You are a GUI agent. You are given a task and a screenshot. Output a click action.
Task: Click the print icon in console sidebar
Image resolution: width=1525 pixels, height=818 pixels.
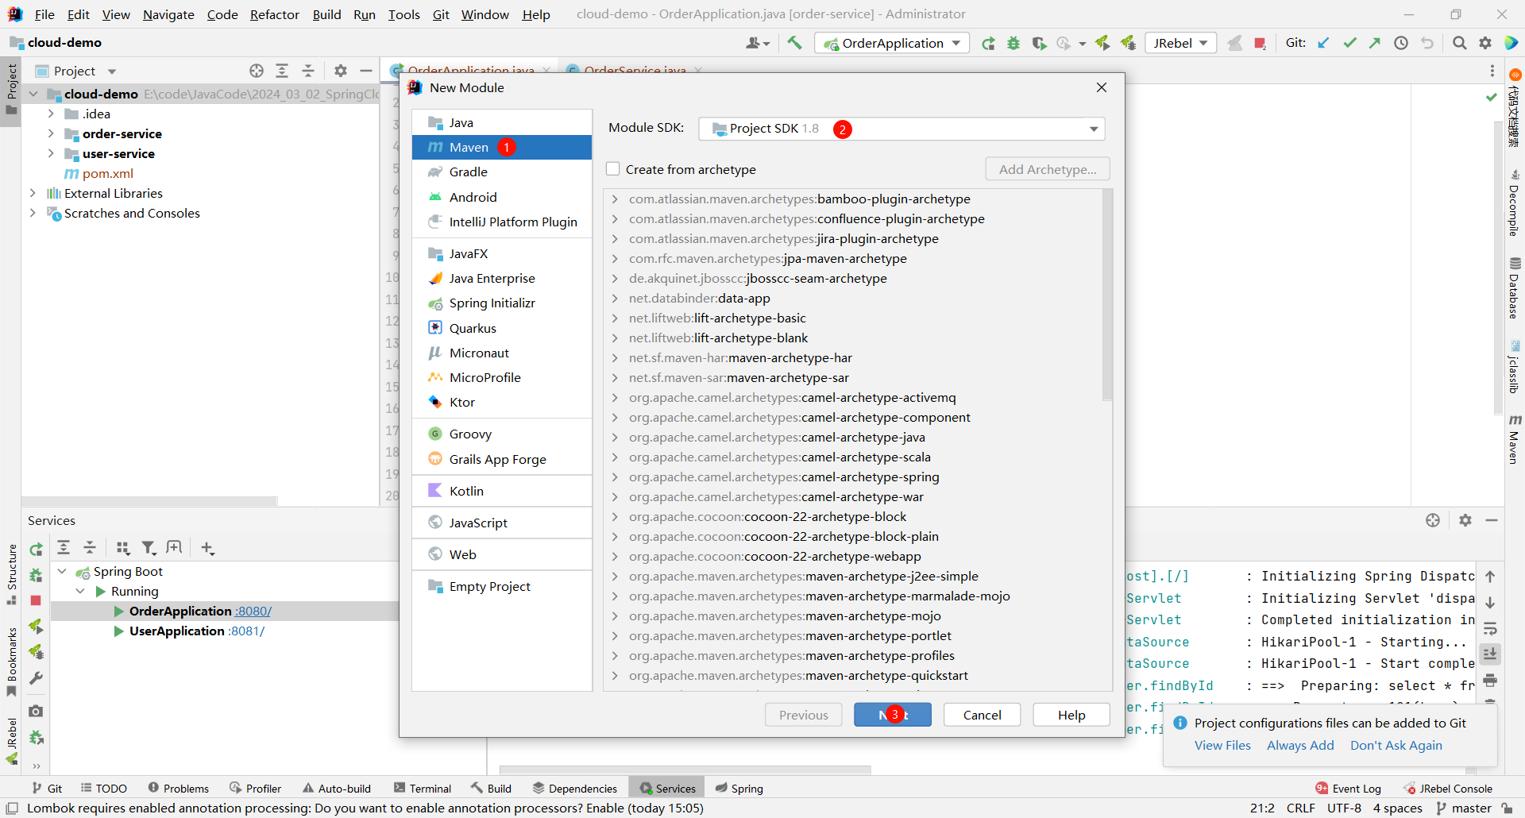click(1490, 681)
